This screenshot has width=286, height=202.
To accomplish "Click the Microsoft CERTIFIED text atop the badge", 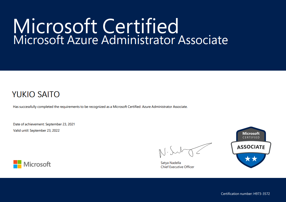I will [251, 135].
